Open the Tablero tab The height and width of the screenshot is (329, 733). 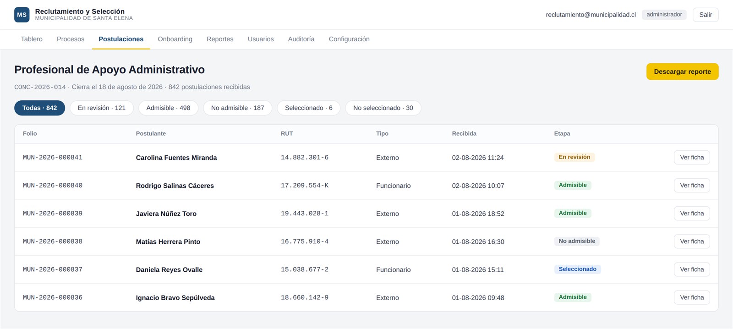32,39
